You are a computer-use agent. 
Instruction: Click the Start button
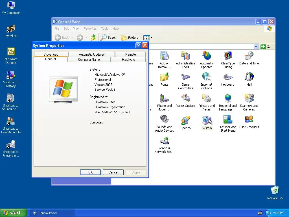pos(14,213)
